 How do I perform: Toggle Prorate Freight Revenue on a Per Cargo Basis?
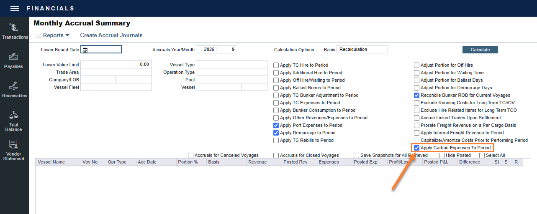[417, 125]
